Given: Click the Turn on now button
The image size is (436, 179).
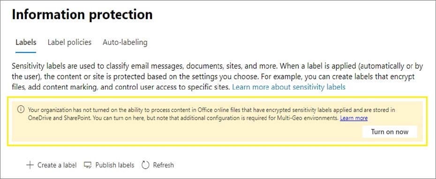Looking at the screenshot, I should pyautogui.click(x=390, y=132).
